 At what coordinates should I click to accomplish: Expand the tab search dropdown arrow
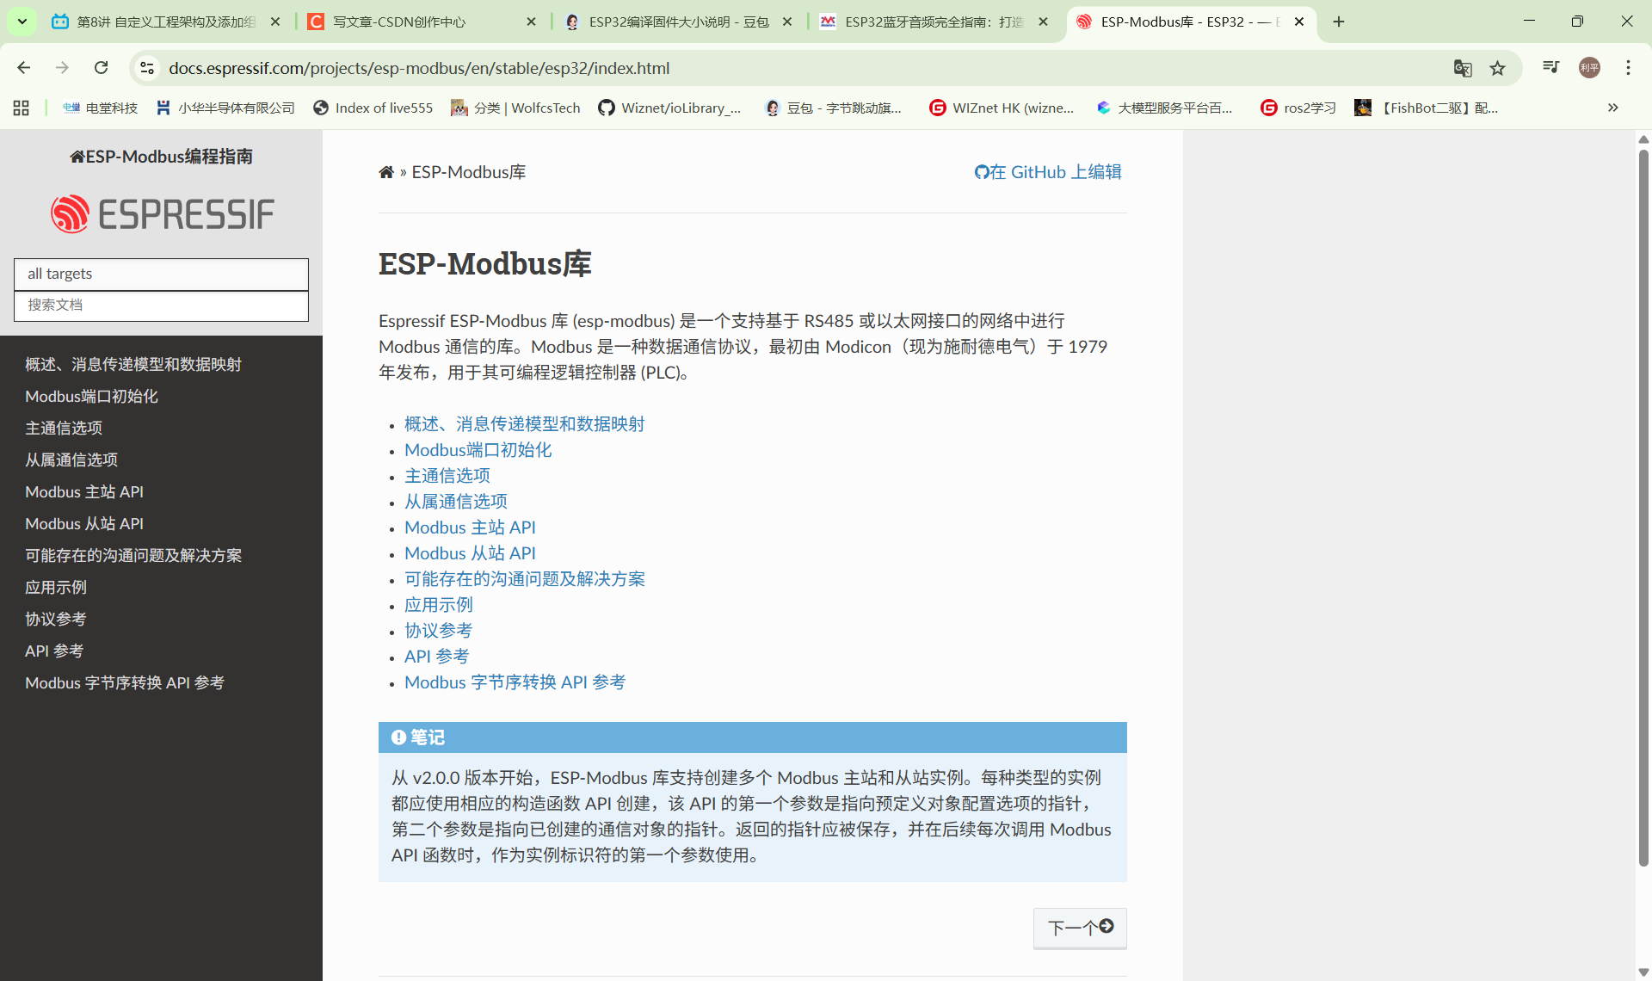coord(22,22)
